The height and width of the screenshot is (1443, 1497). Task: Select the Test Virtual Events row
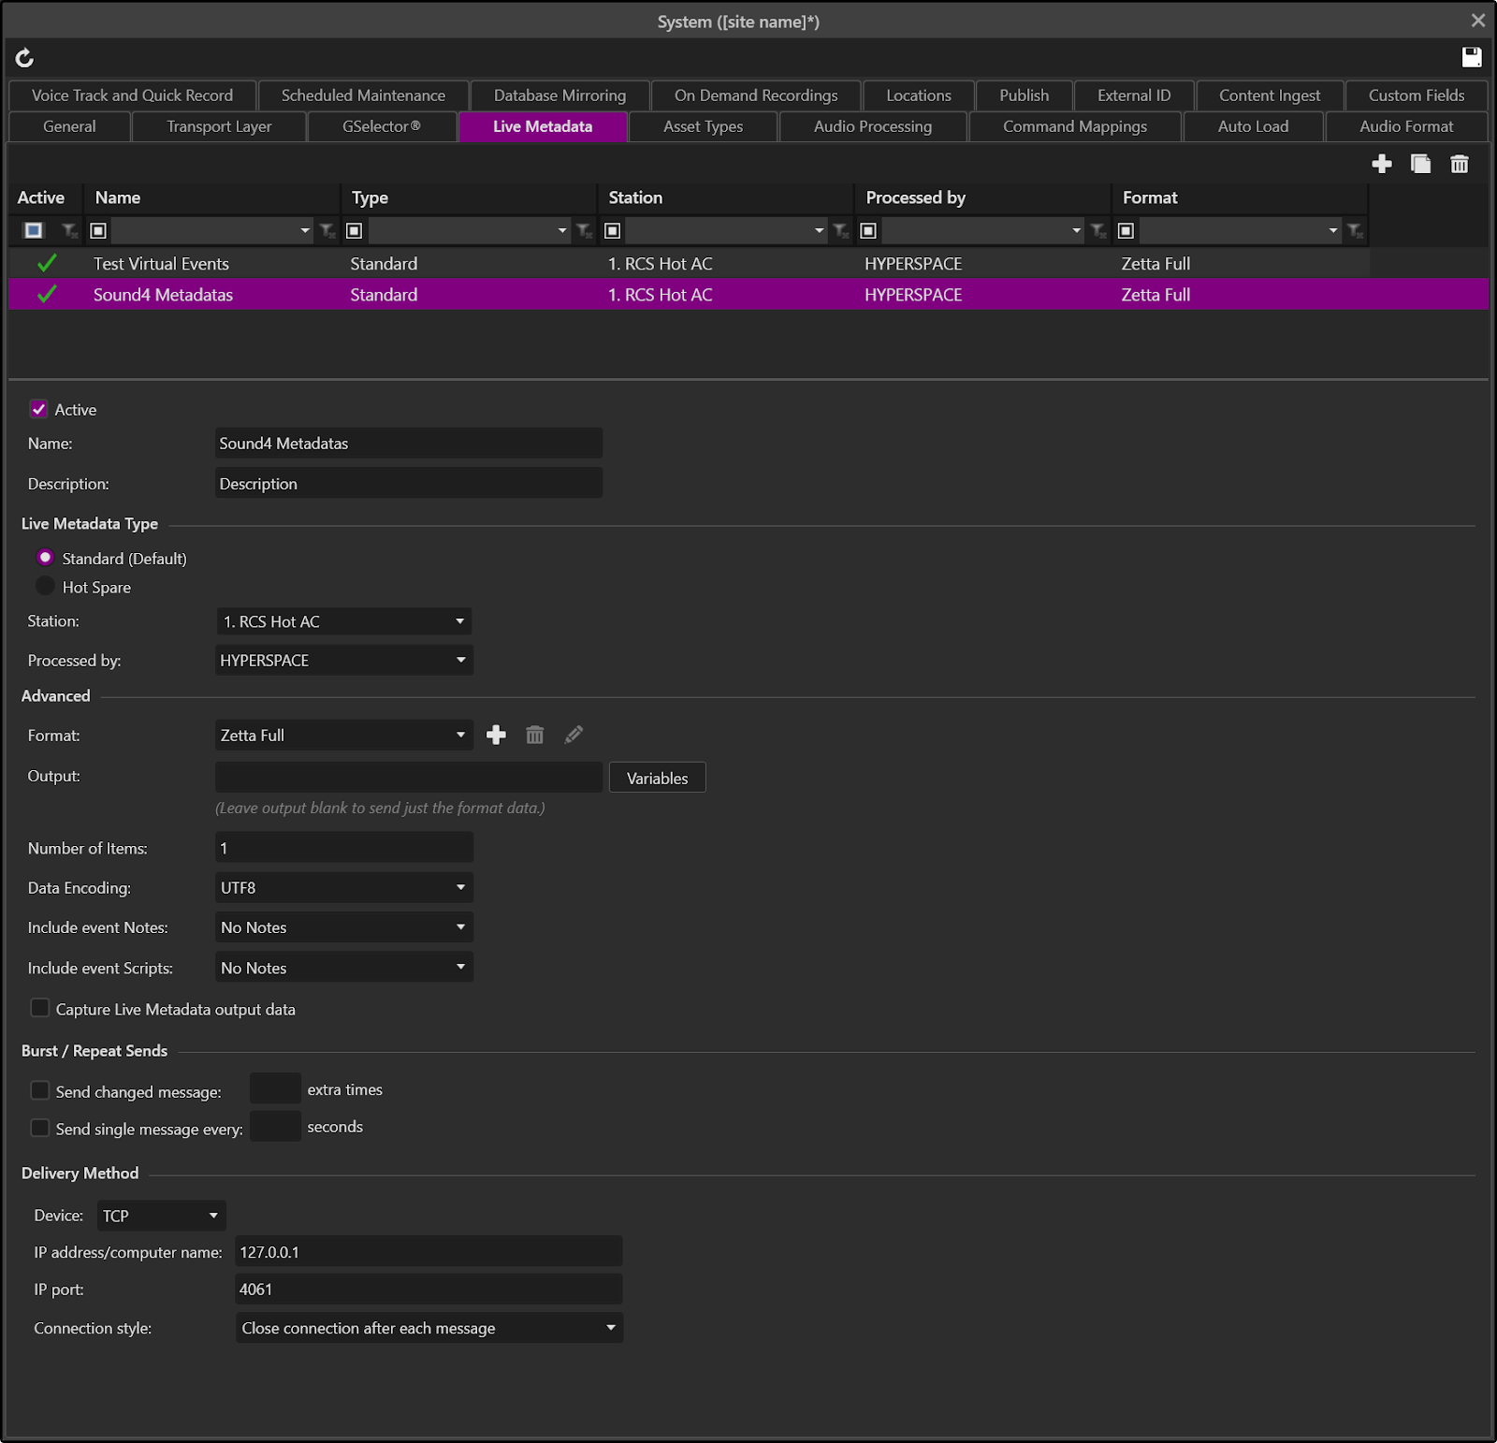click(689, 264)
